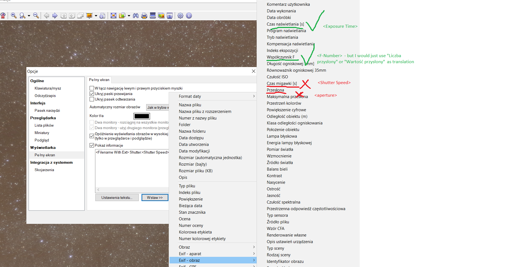Click the zoom in magnifier icon
Screen dimensions: 513x267
[14, 16]
